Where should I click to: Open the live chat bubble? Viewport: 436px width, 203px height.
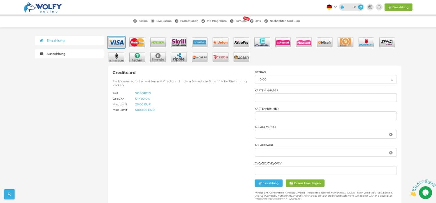point(425,193)
